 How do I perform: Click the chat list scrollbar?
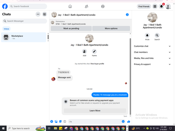point(48,37)
